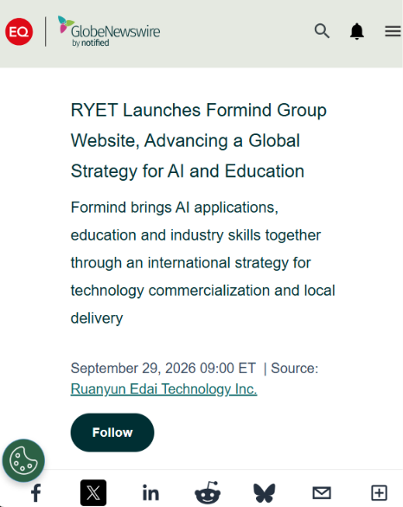This screenshot has height=507, width=403.
Task: Open more sharing options plus icon
Action: 379,493
